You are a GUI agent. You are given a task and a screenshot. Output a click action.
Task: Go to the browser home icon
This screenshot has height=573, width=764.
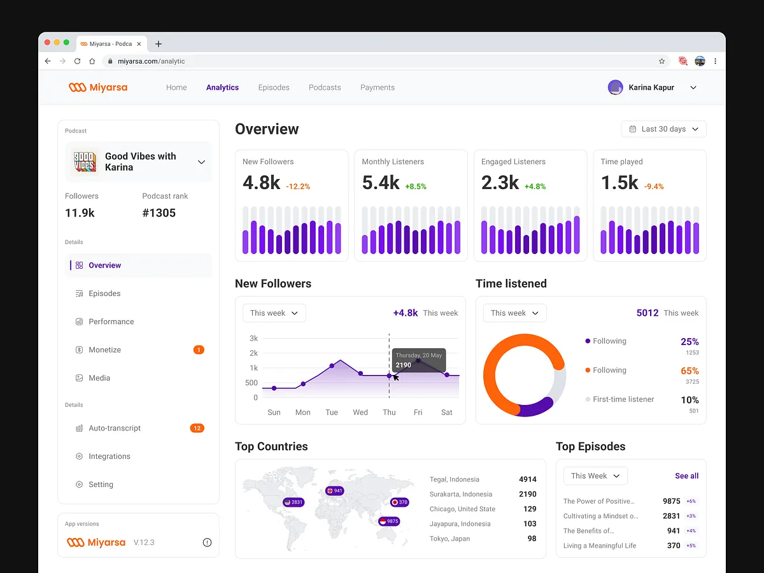(x=92, y=61)
